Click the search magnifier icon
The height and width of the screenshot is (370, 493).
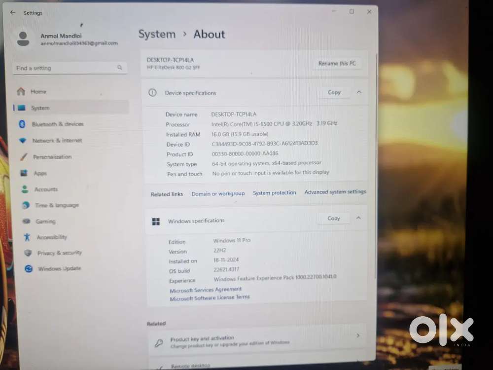coord(120,68)
